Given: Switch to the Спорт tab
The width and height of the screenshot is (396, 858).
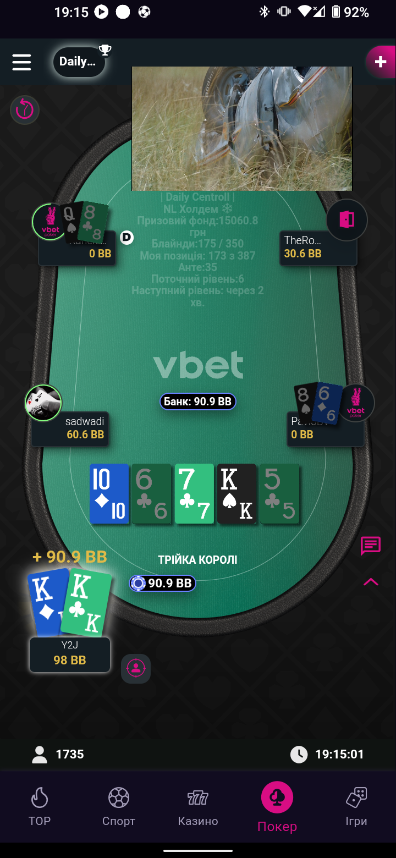Looking at the screenshot, I should click(119, 807).
